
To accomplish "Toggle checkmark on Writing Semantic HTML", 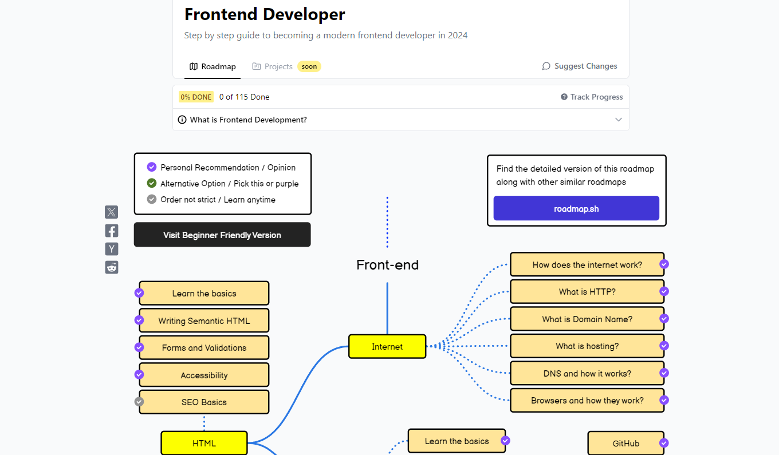I will [x=139, y=320].
